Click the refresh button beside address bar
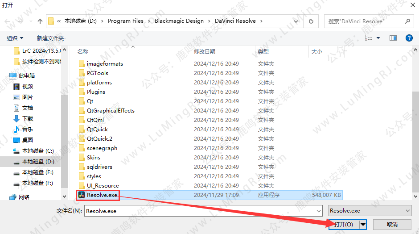Viewport: 419px width, 234px height. coord(311,21)
